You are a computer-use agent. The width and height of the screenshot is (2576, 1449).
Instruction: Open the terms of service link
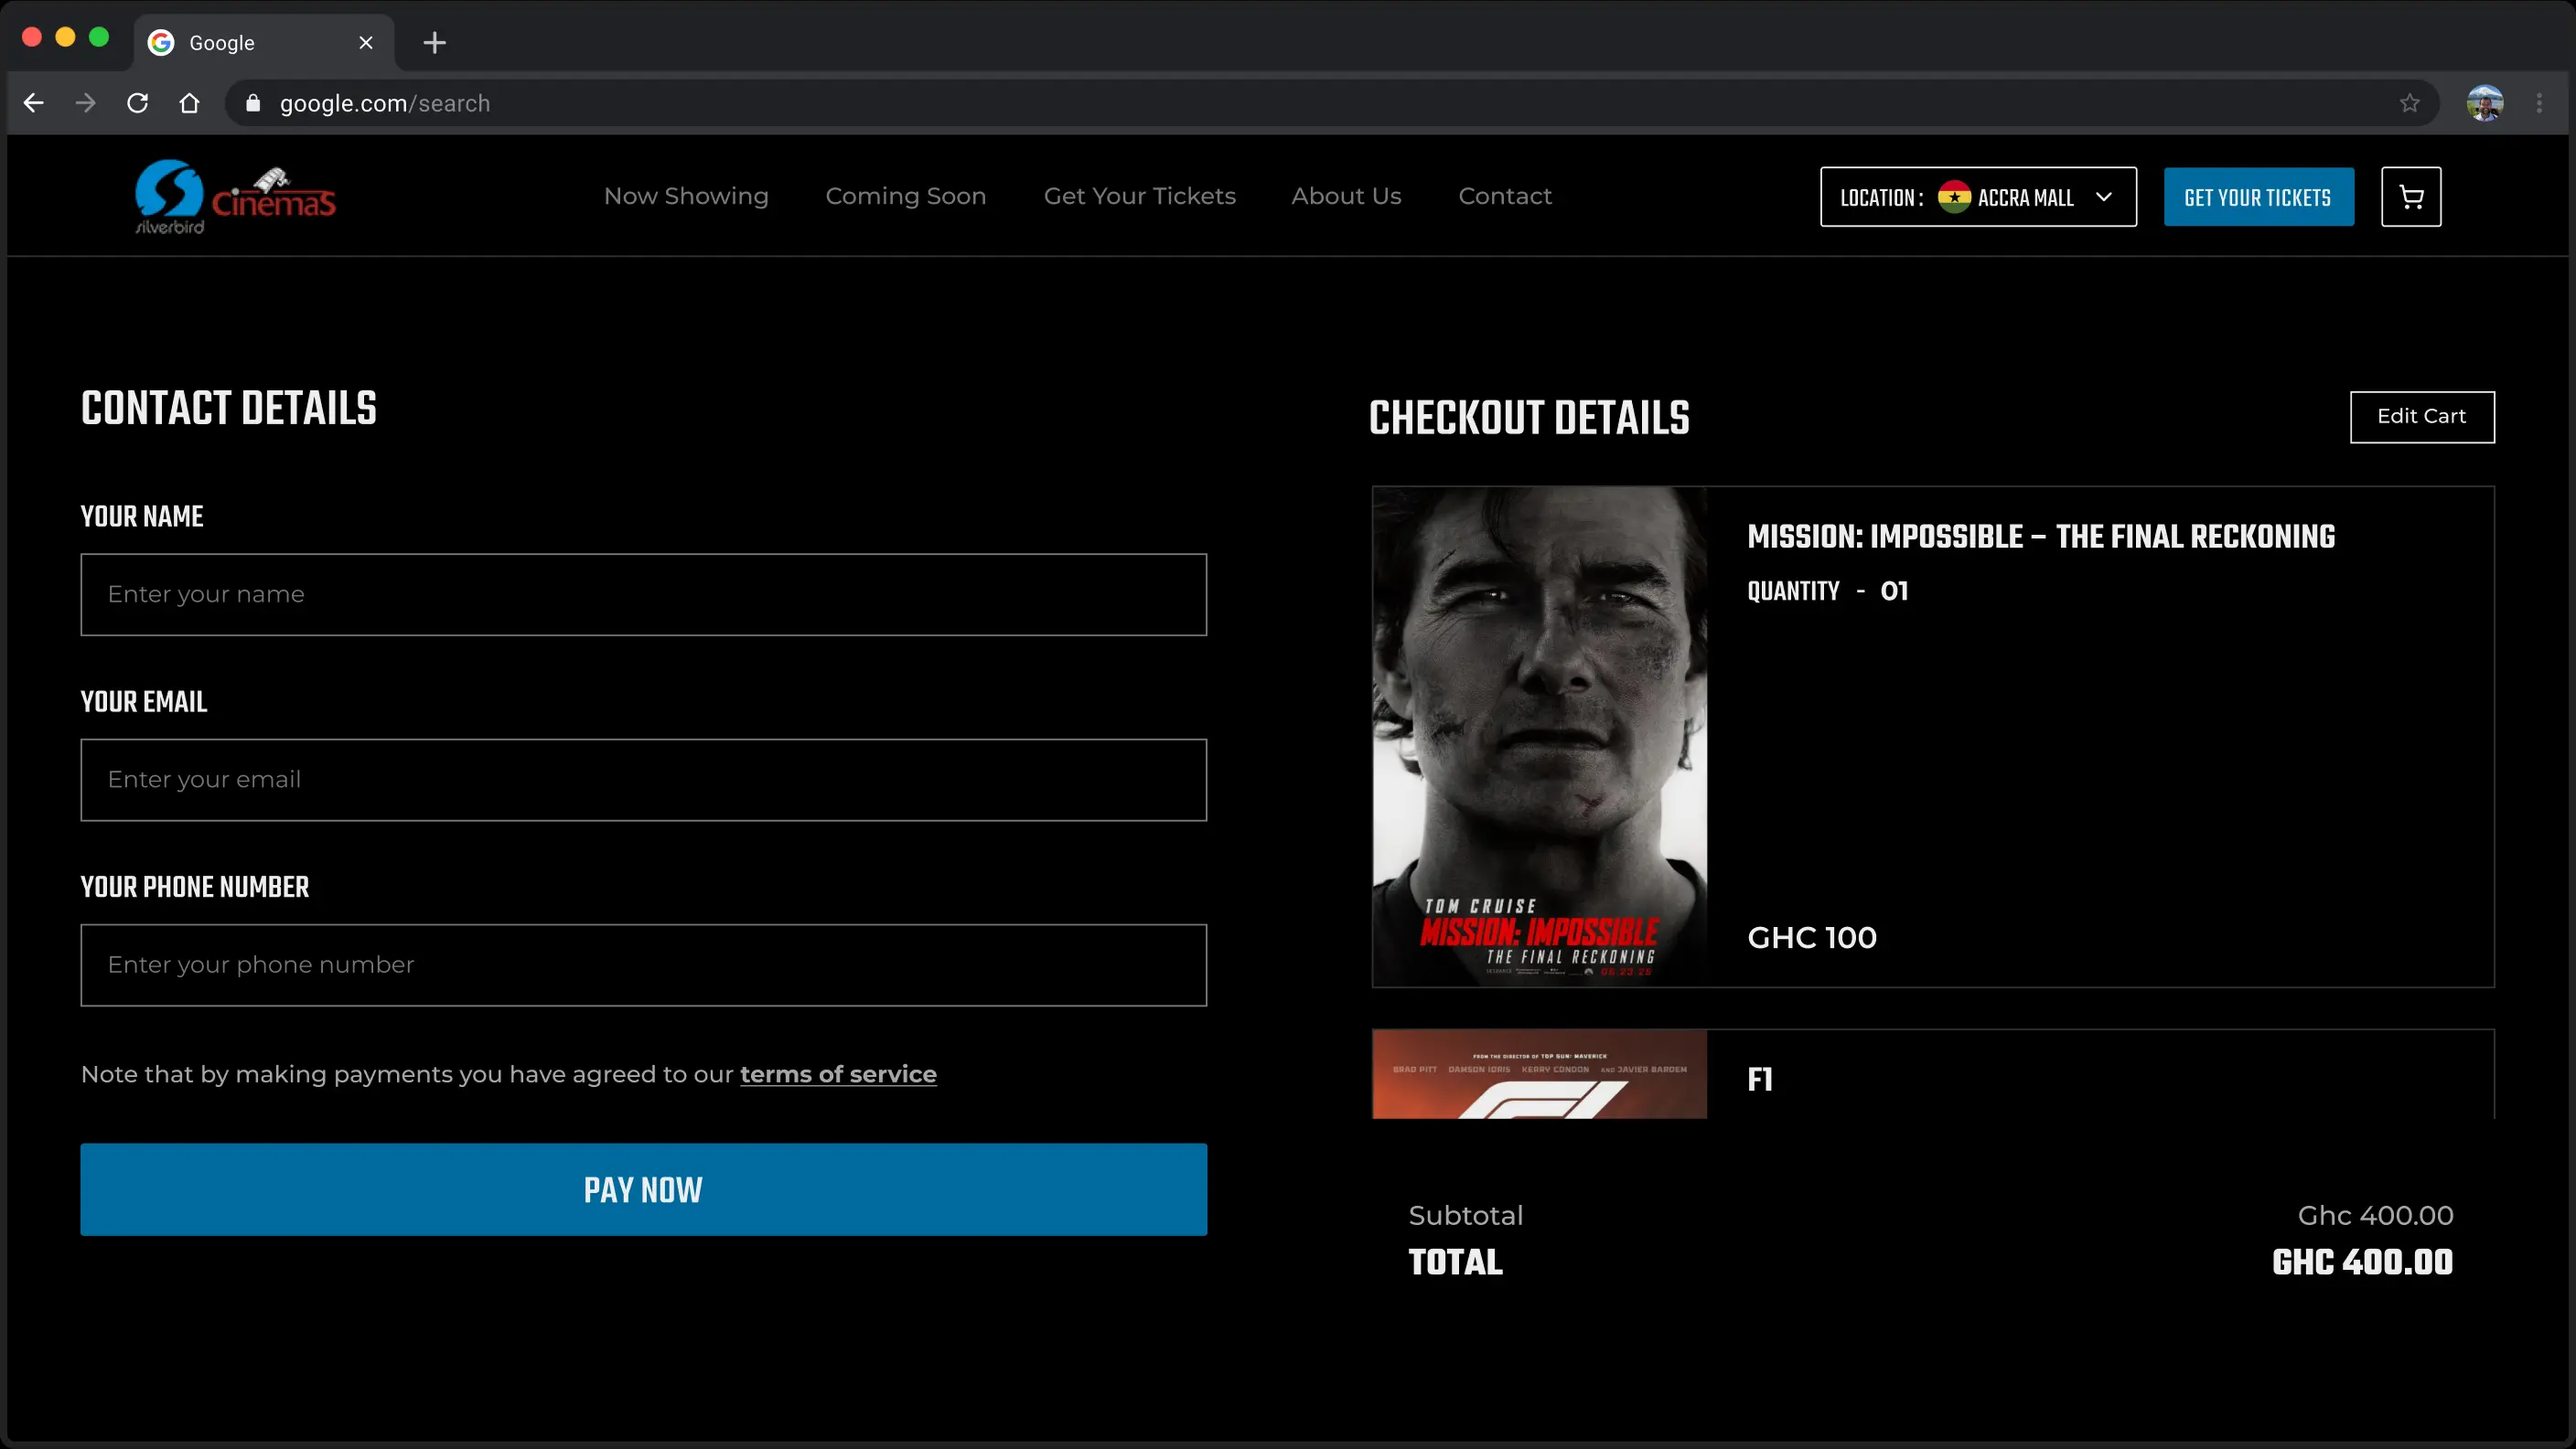(838, 1074)
